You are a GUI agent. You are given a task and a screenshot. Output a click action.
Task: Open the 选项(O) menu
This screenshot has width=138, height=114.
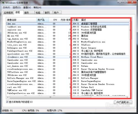tap(17, 7)
